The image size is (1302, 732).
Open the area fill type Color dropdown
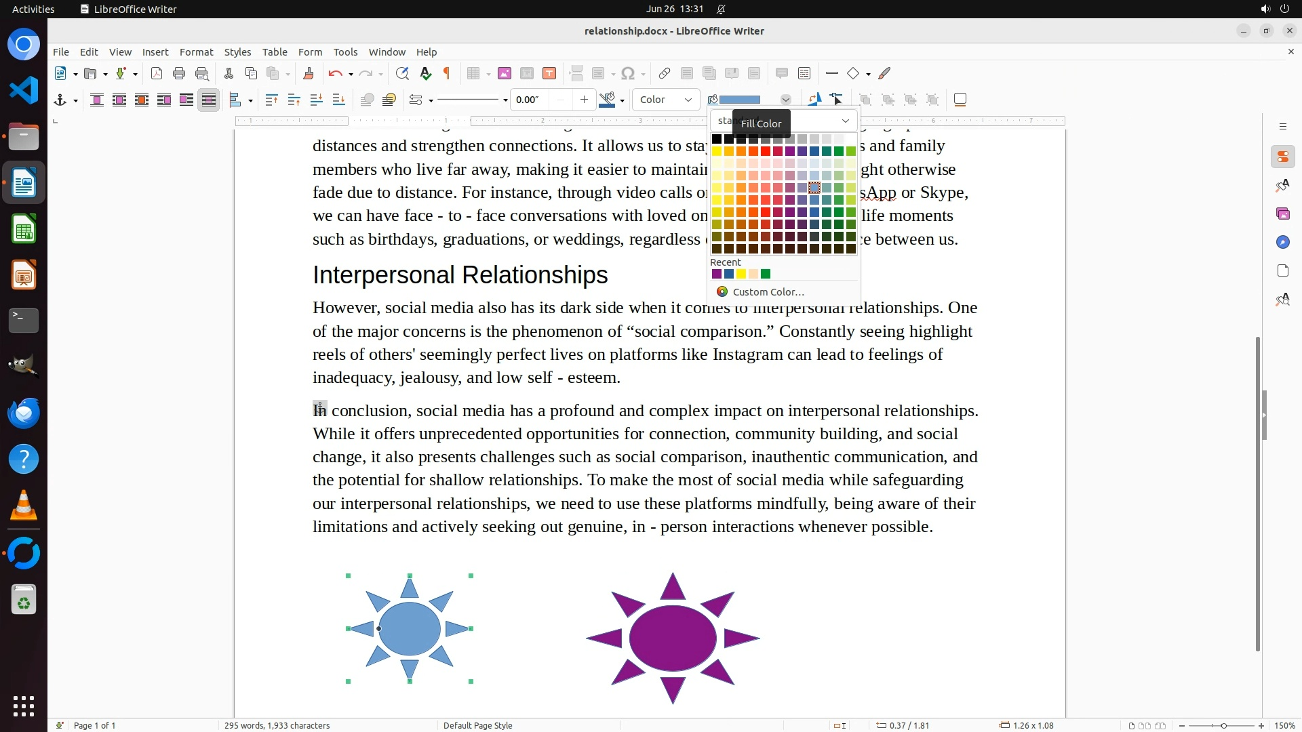coord(666,100)
